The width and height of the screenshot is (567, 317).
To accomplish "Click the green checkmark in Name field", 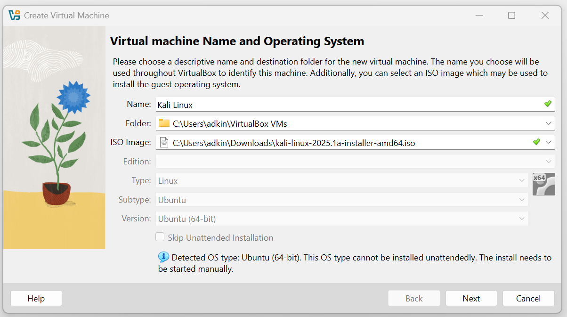I will (548, 104).
